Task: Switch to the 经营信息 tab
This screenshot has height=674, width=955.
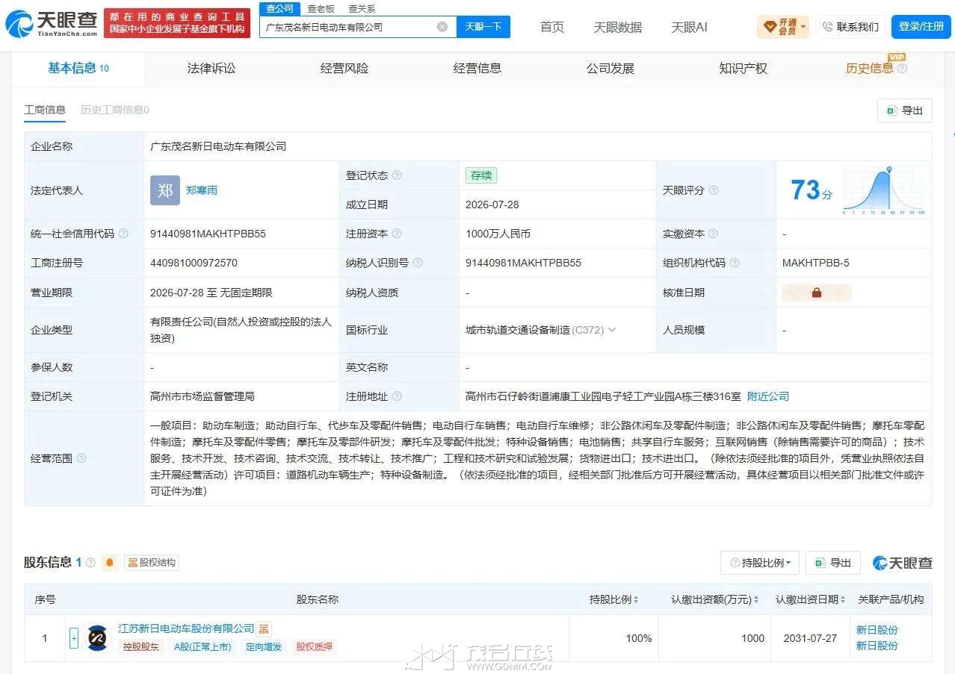Action: (477, 68)
